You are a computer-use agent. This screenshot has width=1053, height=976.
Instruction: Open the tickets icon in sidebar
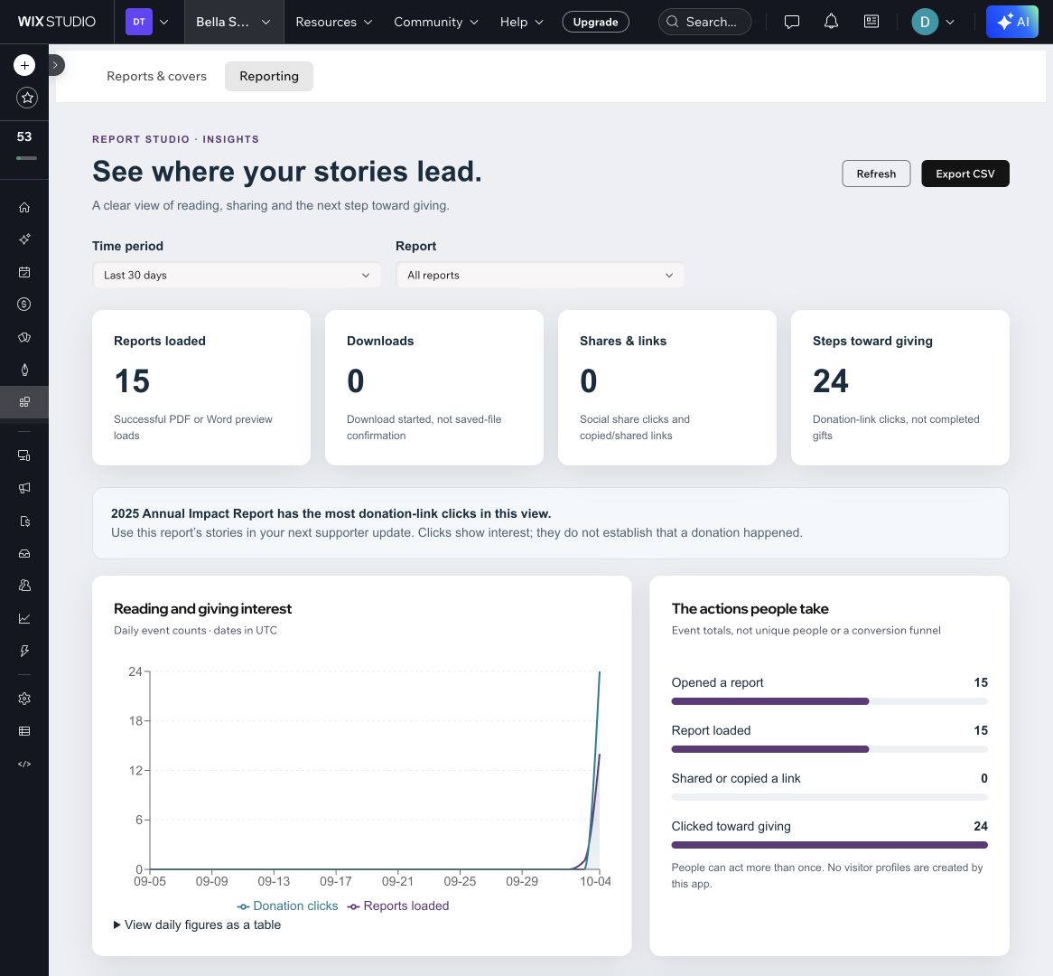pyautogui.click(x=24, y=337)
